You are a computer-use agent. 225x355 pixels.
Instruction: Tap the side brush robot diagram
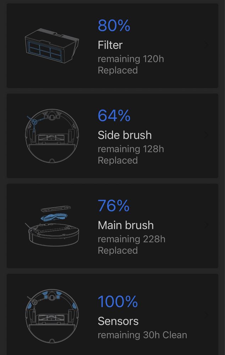click(x=52, y=136)
